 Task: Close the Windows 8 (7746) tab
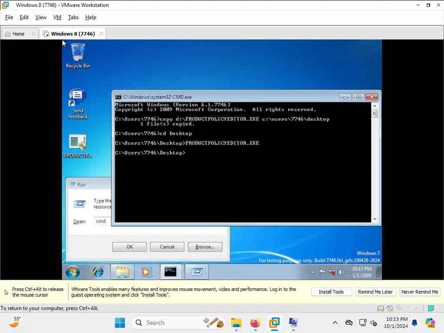click(x=101, y=34)
